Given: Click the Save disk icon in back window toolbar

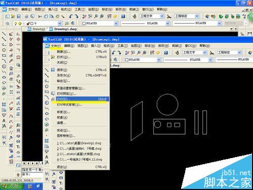Looking at the screenshot, I should click(x=18, y=16).
